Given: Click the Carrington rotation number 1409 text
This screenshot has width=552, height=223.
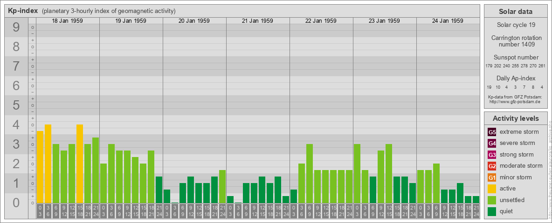Looking at the screenshot, I should (x=516, y=41).
